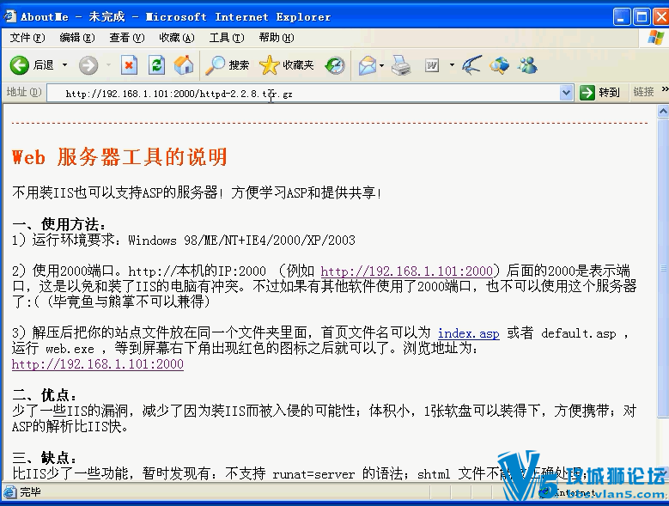
Task: Go to the Home page icon
Action: tap(184, 65)
